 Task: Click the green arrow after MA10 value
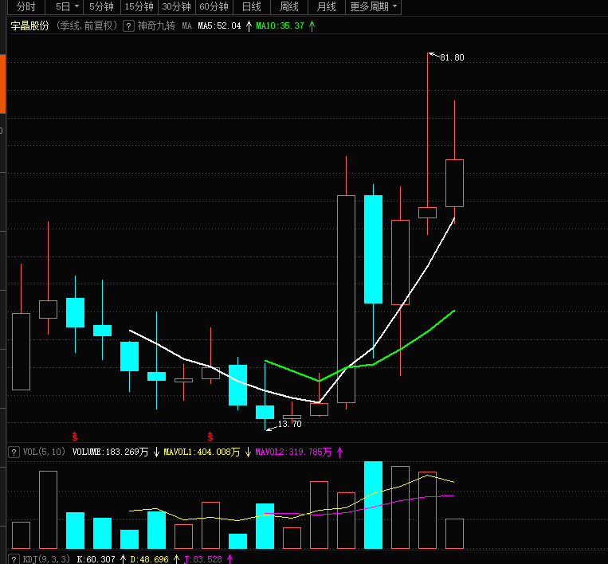(x=312, y=25)
